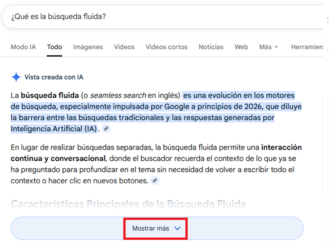Click the chevron beside Mostrar más
Screen dimensions: 330x251
[177, 228]
